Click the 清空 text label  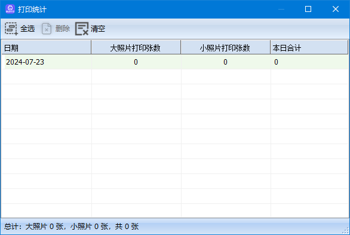click(x=98, y=29)
